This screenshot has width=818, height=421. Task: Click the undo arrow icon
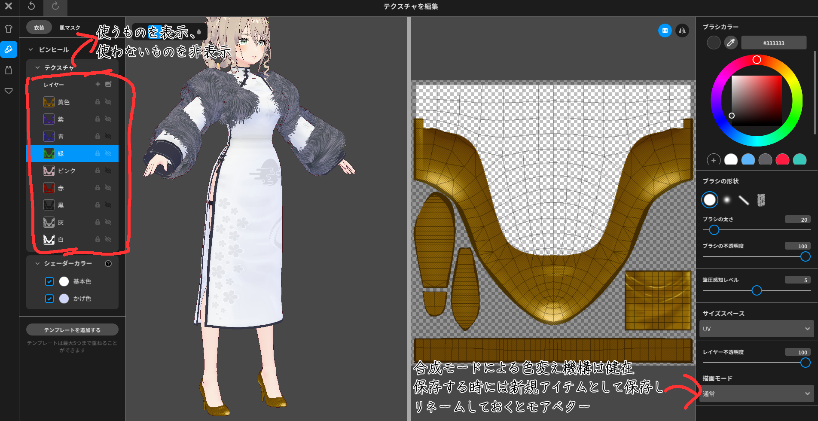tap(31, 6)
